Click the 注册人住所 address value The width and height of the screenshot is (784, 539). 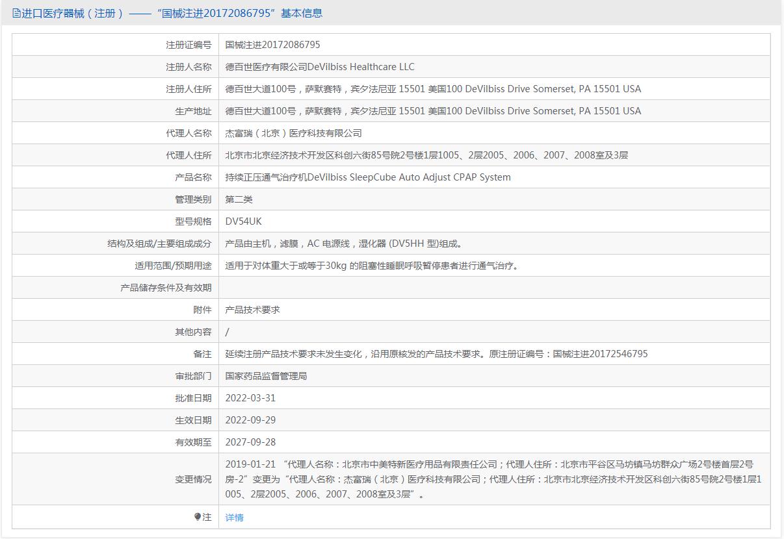pos(433,89)
